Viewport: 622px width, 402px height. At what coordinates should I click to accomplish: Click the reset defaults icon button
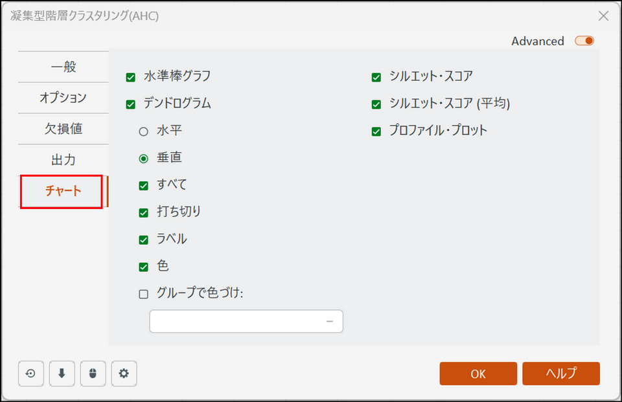point(30,374)
